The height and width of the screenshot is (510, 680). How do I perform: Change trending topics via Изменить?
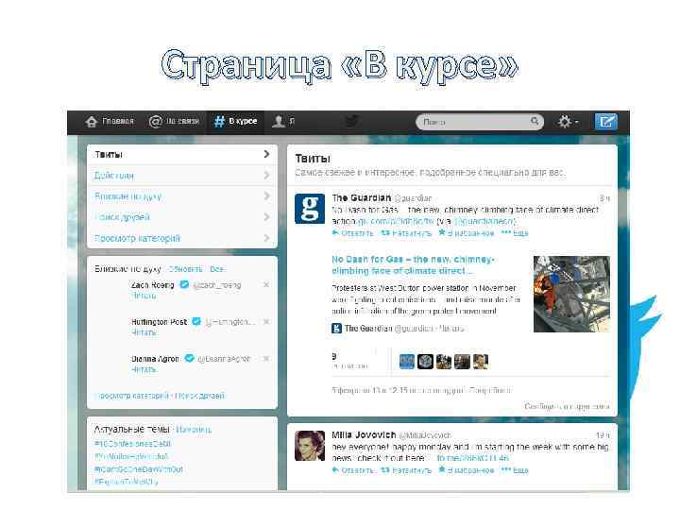(x=194, y=430)
